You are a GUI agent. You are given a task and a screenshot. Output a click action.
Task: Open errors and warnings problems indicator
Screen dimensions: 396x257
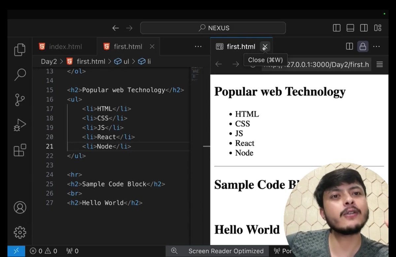pos(43,251)
